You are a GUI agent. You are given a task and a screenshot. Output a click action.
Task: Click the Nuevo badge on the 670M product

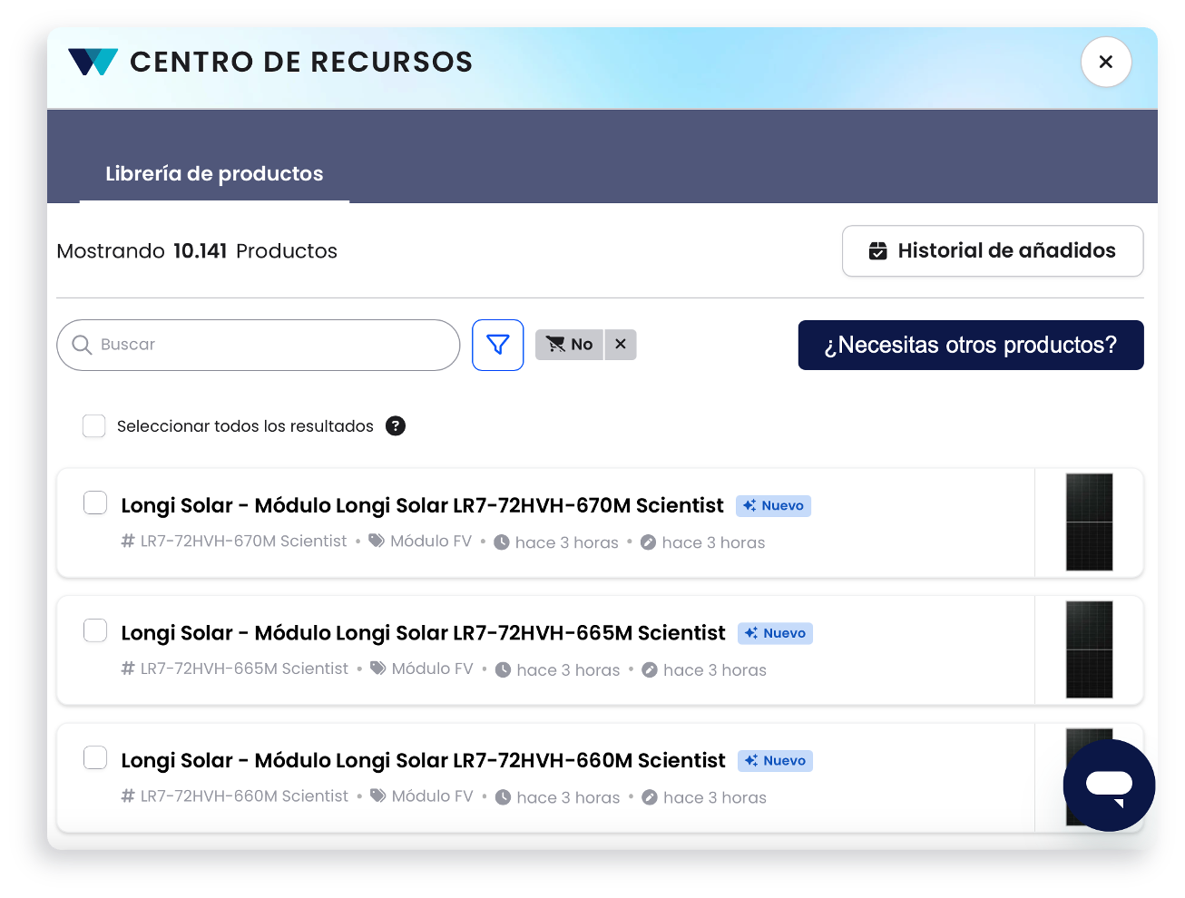(774, 506)
